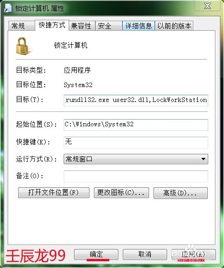
Task: Go to the 安全 tab
Action: [109, 26]
